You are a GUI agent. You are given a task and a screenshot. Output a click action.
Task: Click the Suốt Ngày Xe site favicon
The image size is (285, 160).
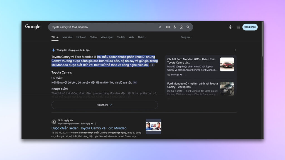[x=54, y=122]
